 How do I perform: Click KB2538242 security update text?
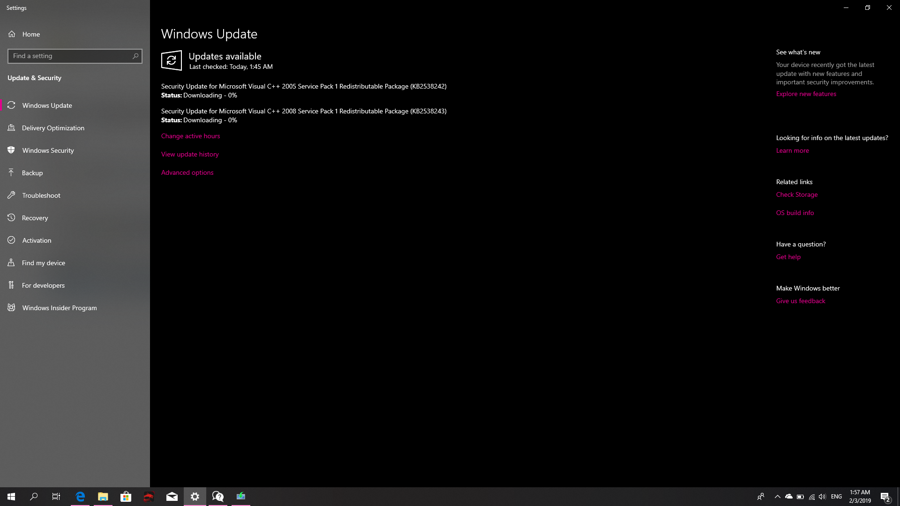pyautogui.click(x=304, y=86)
